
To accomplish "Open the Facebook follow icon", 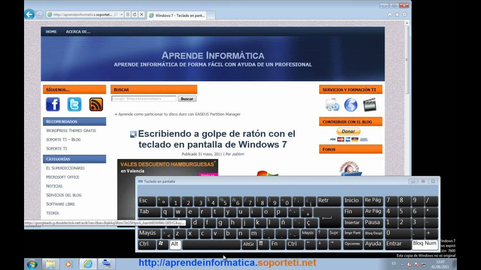I will point(53,104).
